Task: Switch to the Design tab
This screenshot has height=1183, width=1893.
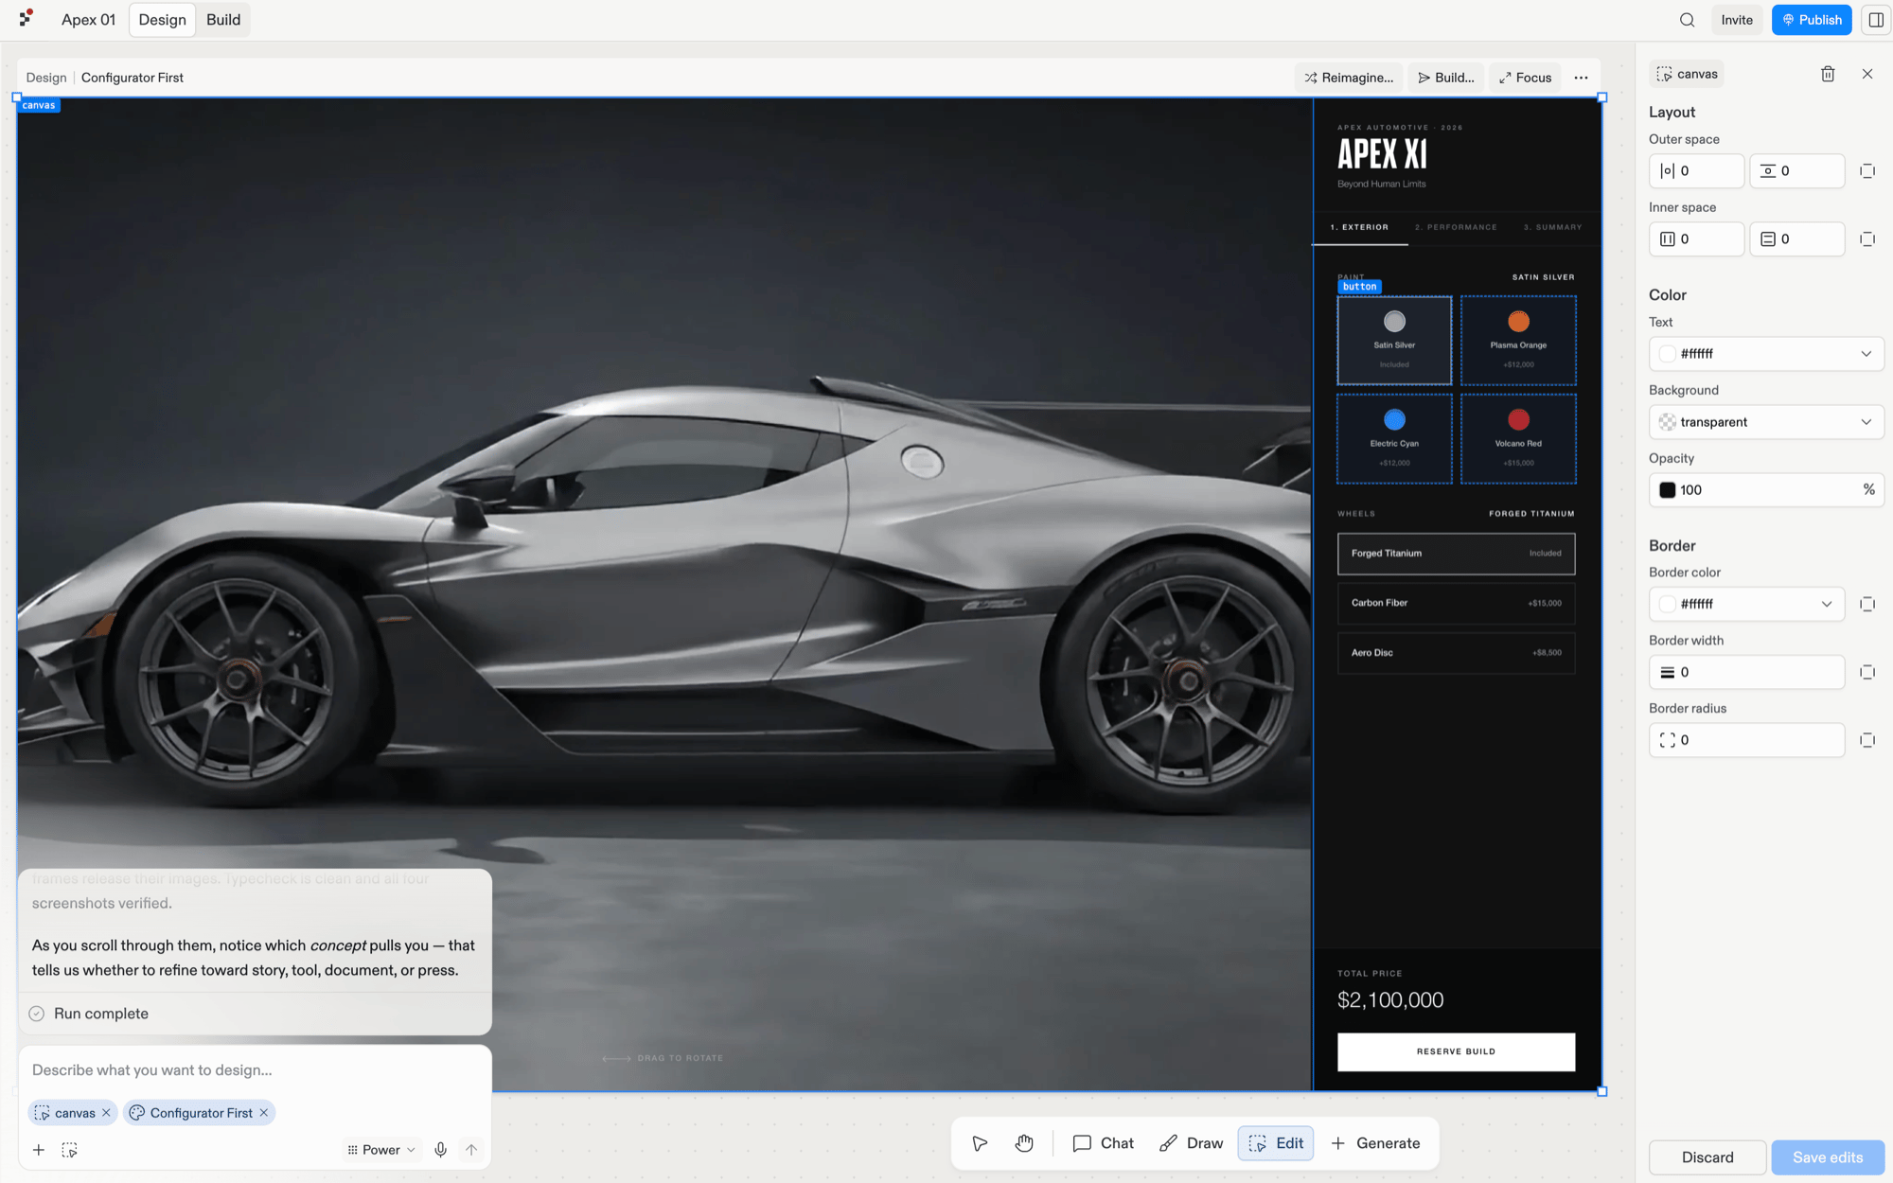Action: 162,20
